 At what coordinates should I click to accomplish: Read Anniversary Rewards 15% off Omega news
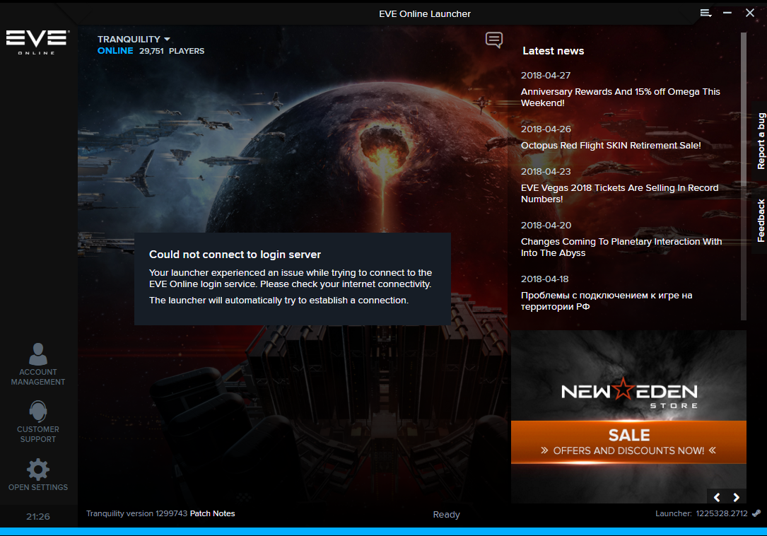click(620, 97)
